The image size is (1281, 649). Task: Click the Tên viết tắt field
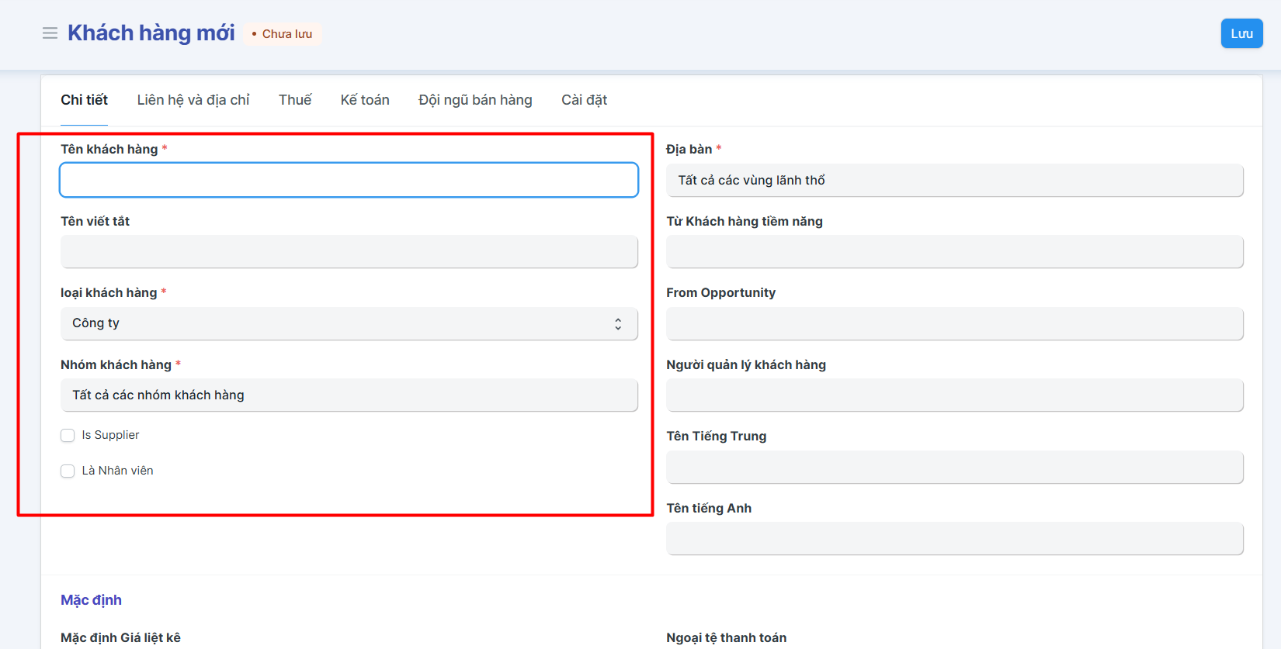coord(349,252)
